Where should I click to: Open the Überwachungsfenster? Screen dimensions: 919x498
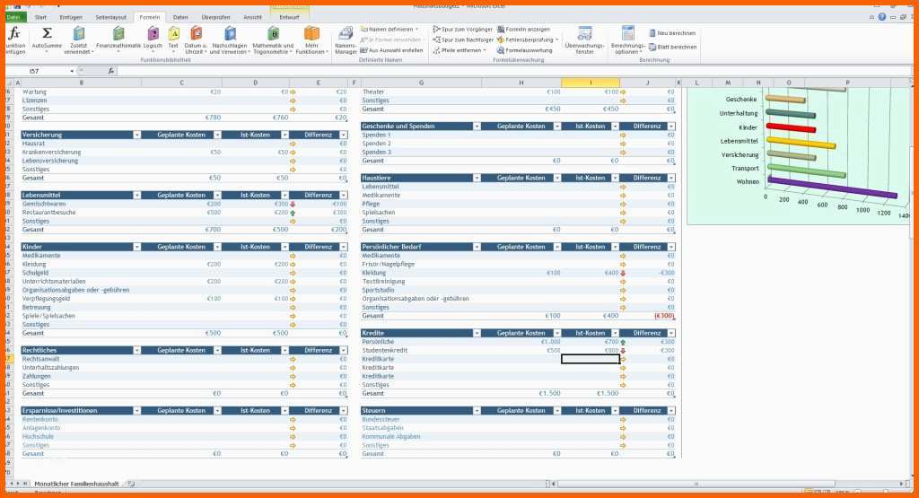coord(584,39)
